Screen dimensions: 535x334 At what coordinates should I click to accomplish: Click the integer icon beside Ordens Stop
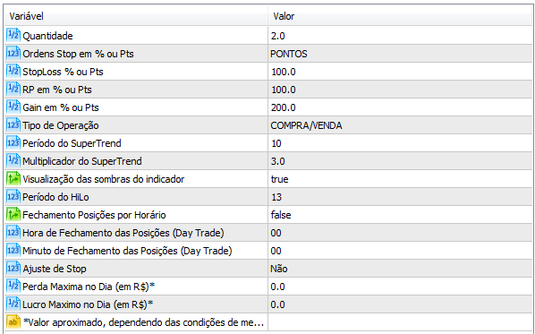pos(13,54)
